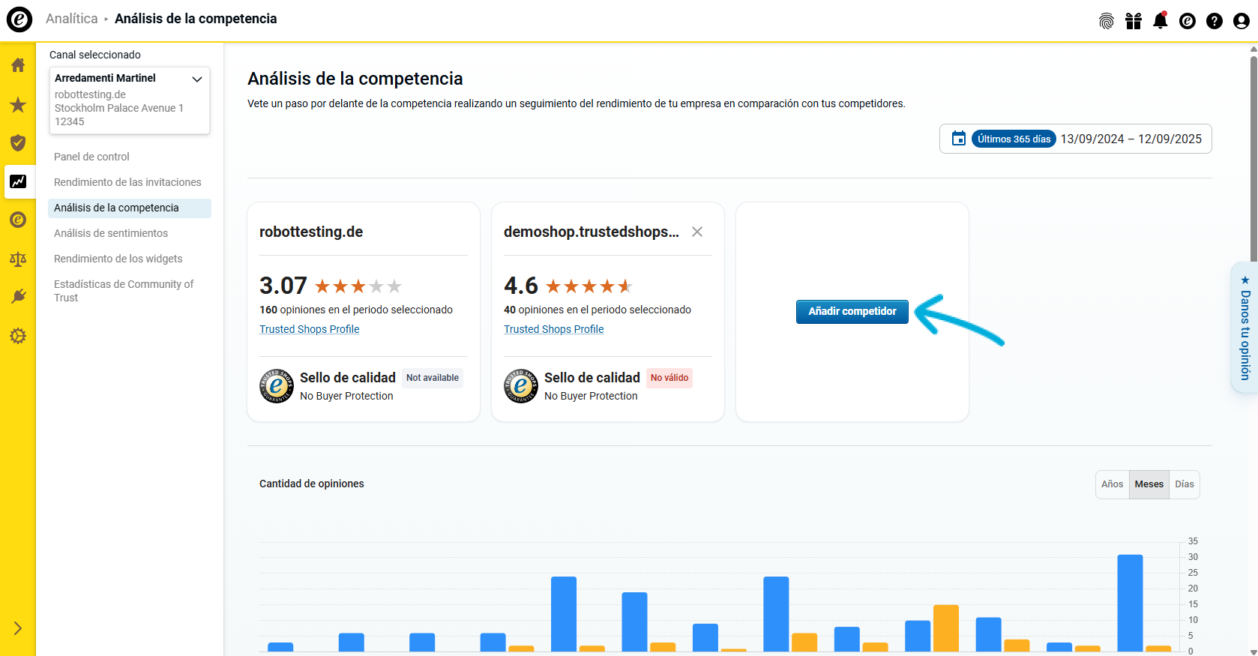Switch chart view to Días
Viewport: 1258px width, 656px height.
pos(1184,484)
